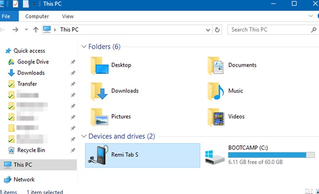This screenshot has width=319, height=194.
Task: Click the pin icon next to Recycle Bin
Action: (x=73, y=150)
